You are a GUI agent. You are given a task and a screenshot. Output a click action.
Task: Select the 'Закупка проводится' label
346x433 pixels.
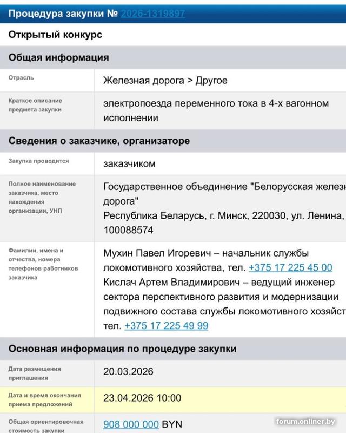(38, 161)
